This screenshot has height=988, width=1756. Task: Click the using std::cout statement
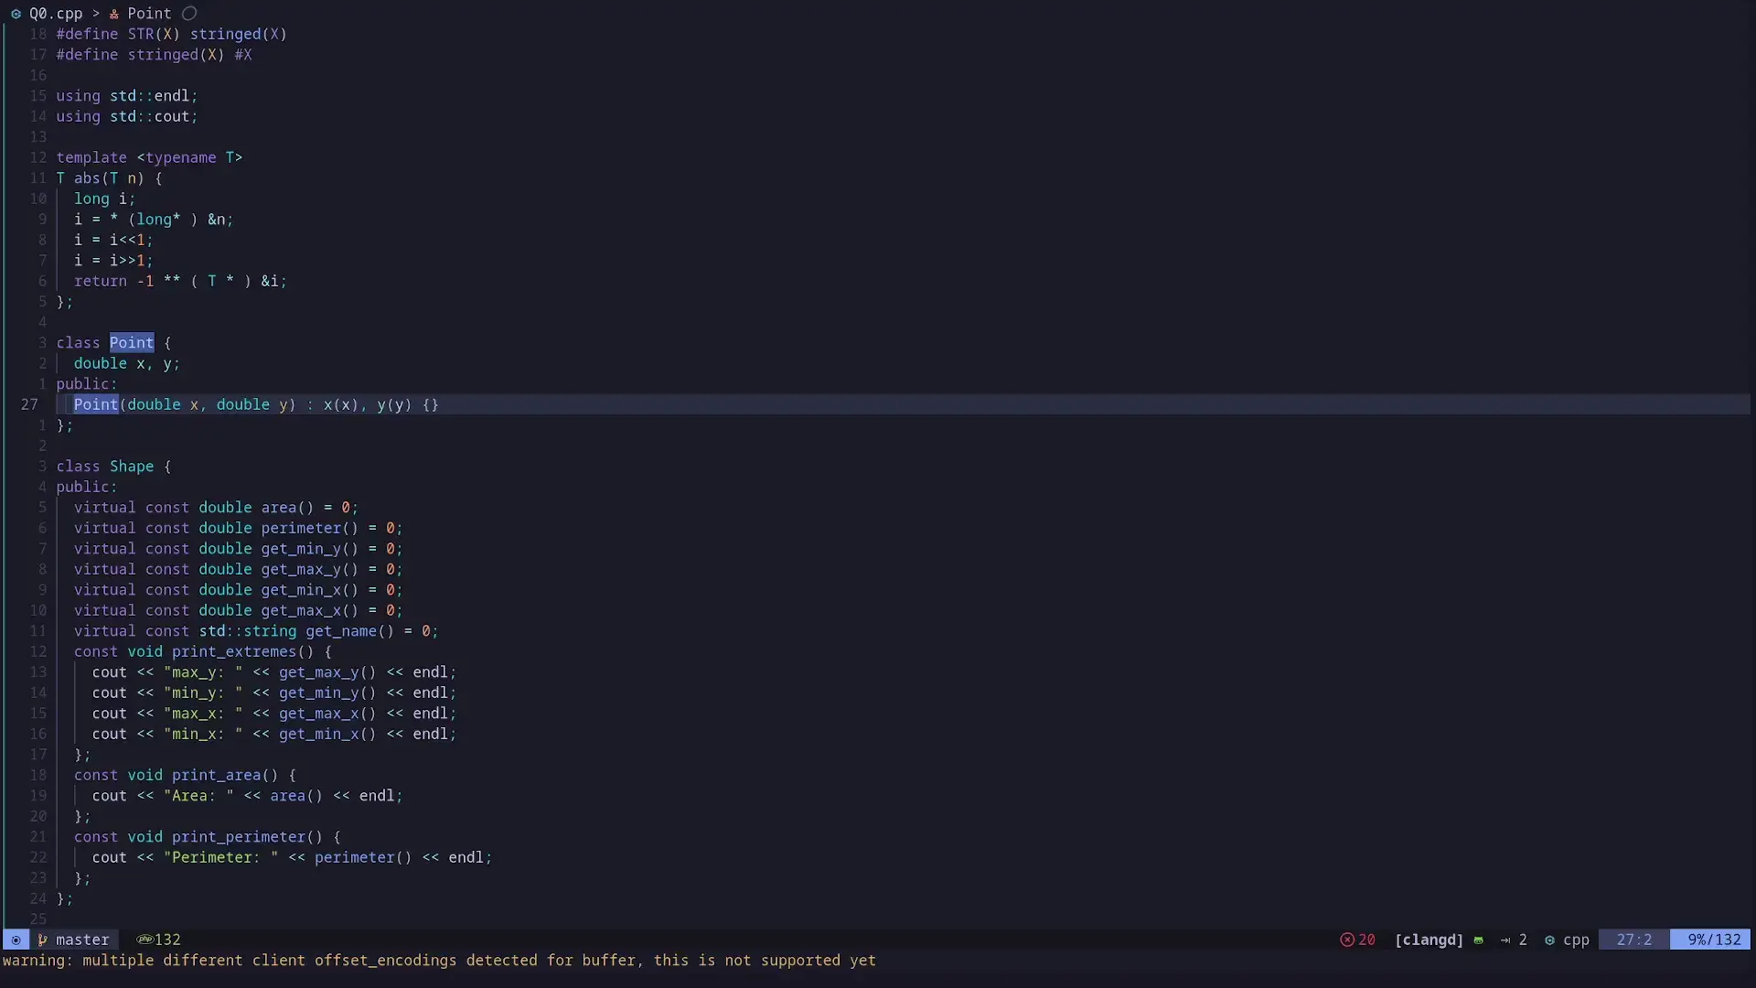[x=127, y=116]
